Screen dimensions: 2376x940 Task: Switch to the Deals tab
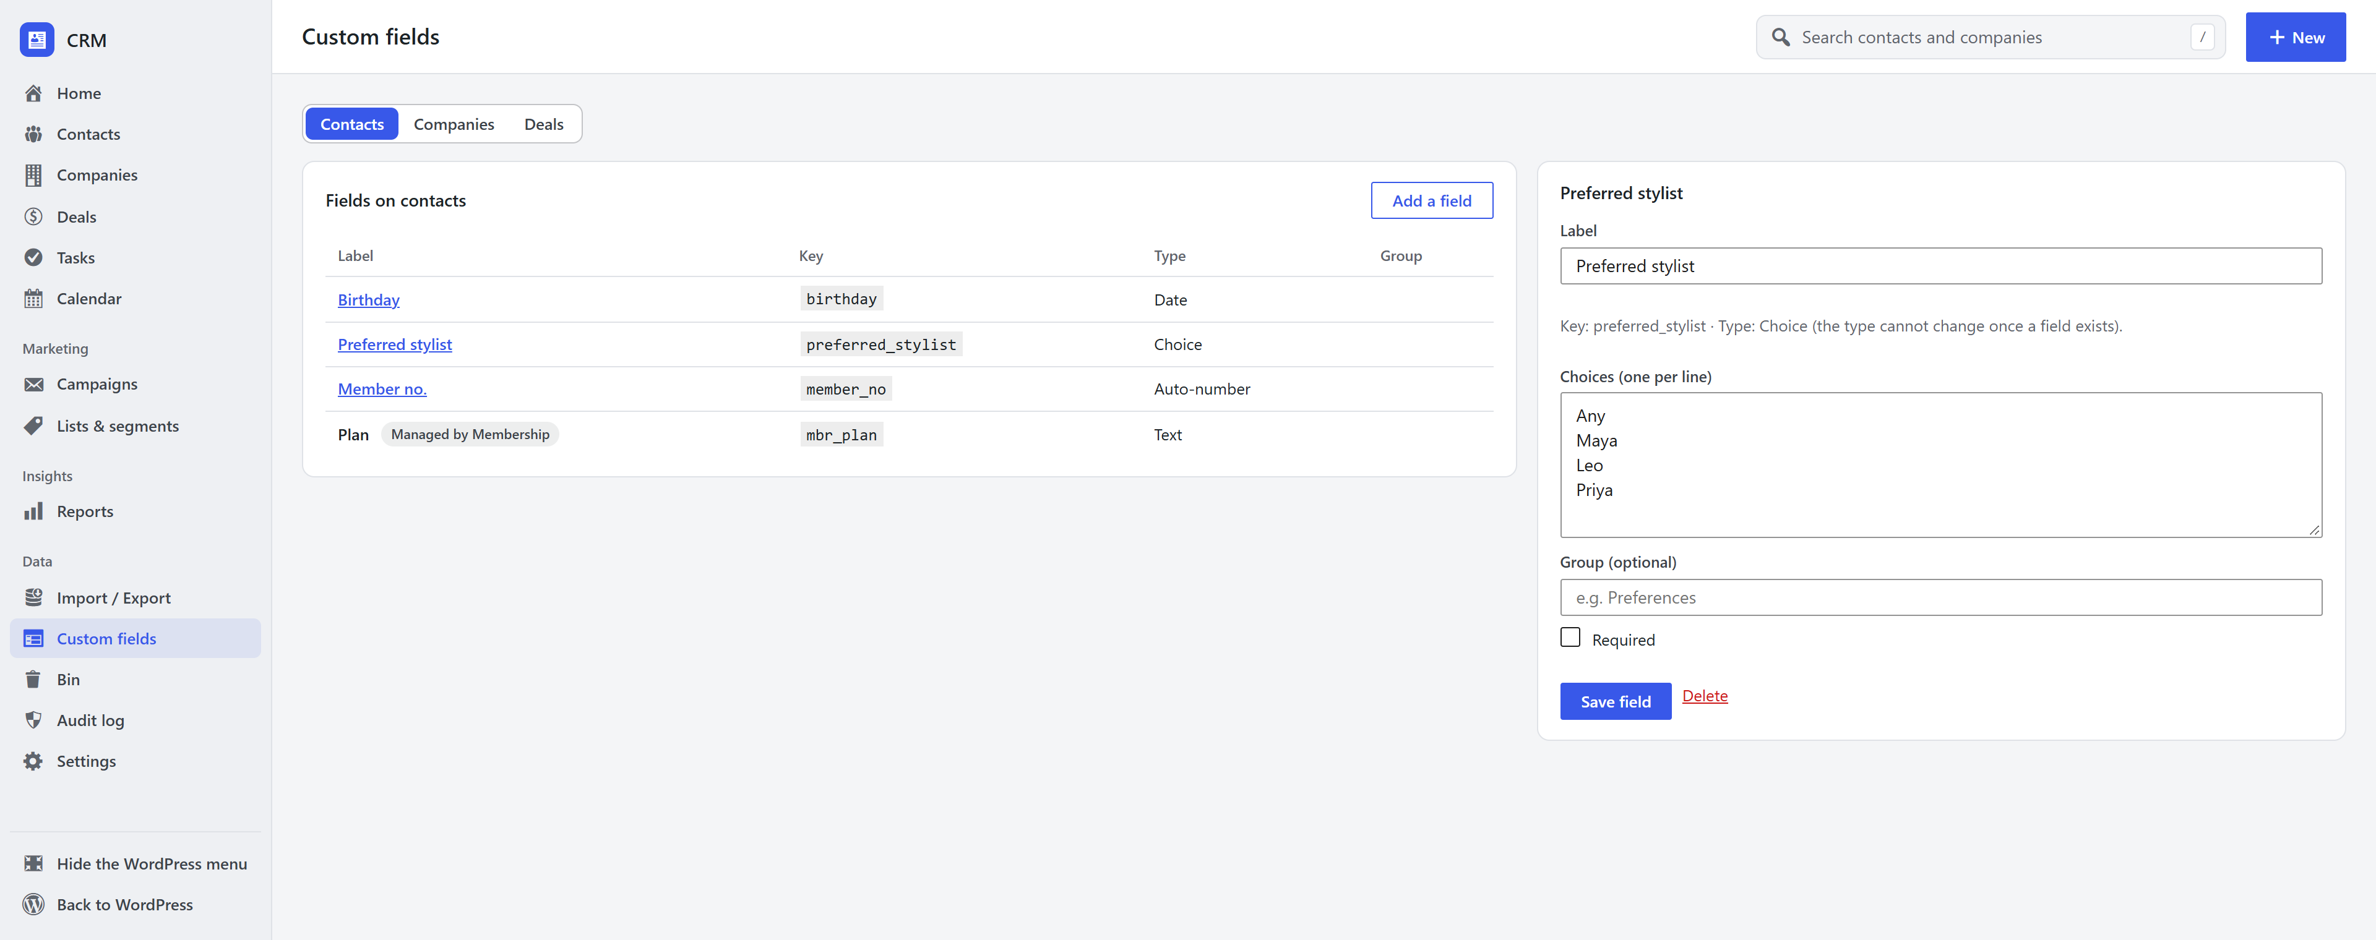click(x=543, y=124)
